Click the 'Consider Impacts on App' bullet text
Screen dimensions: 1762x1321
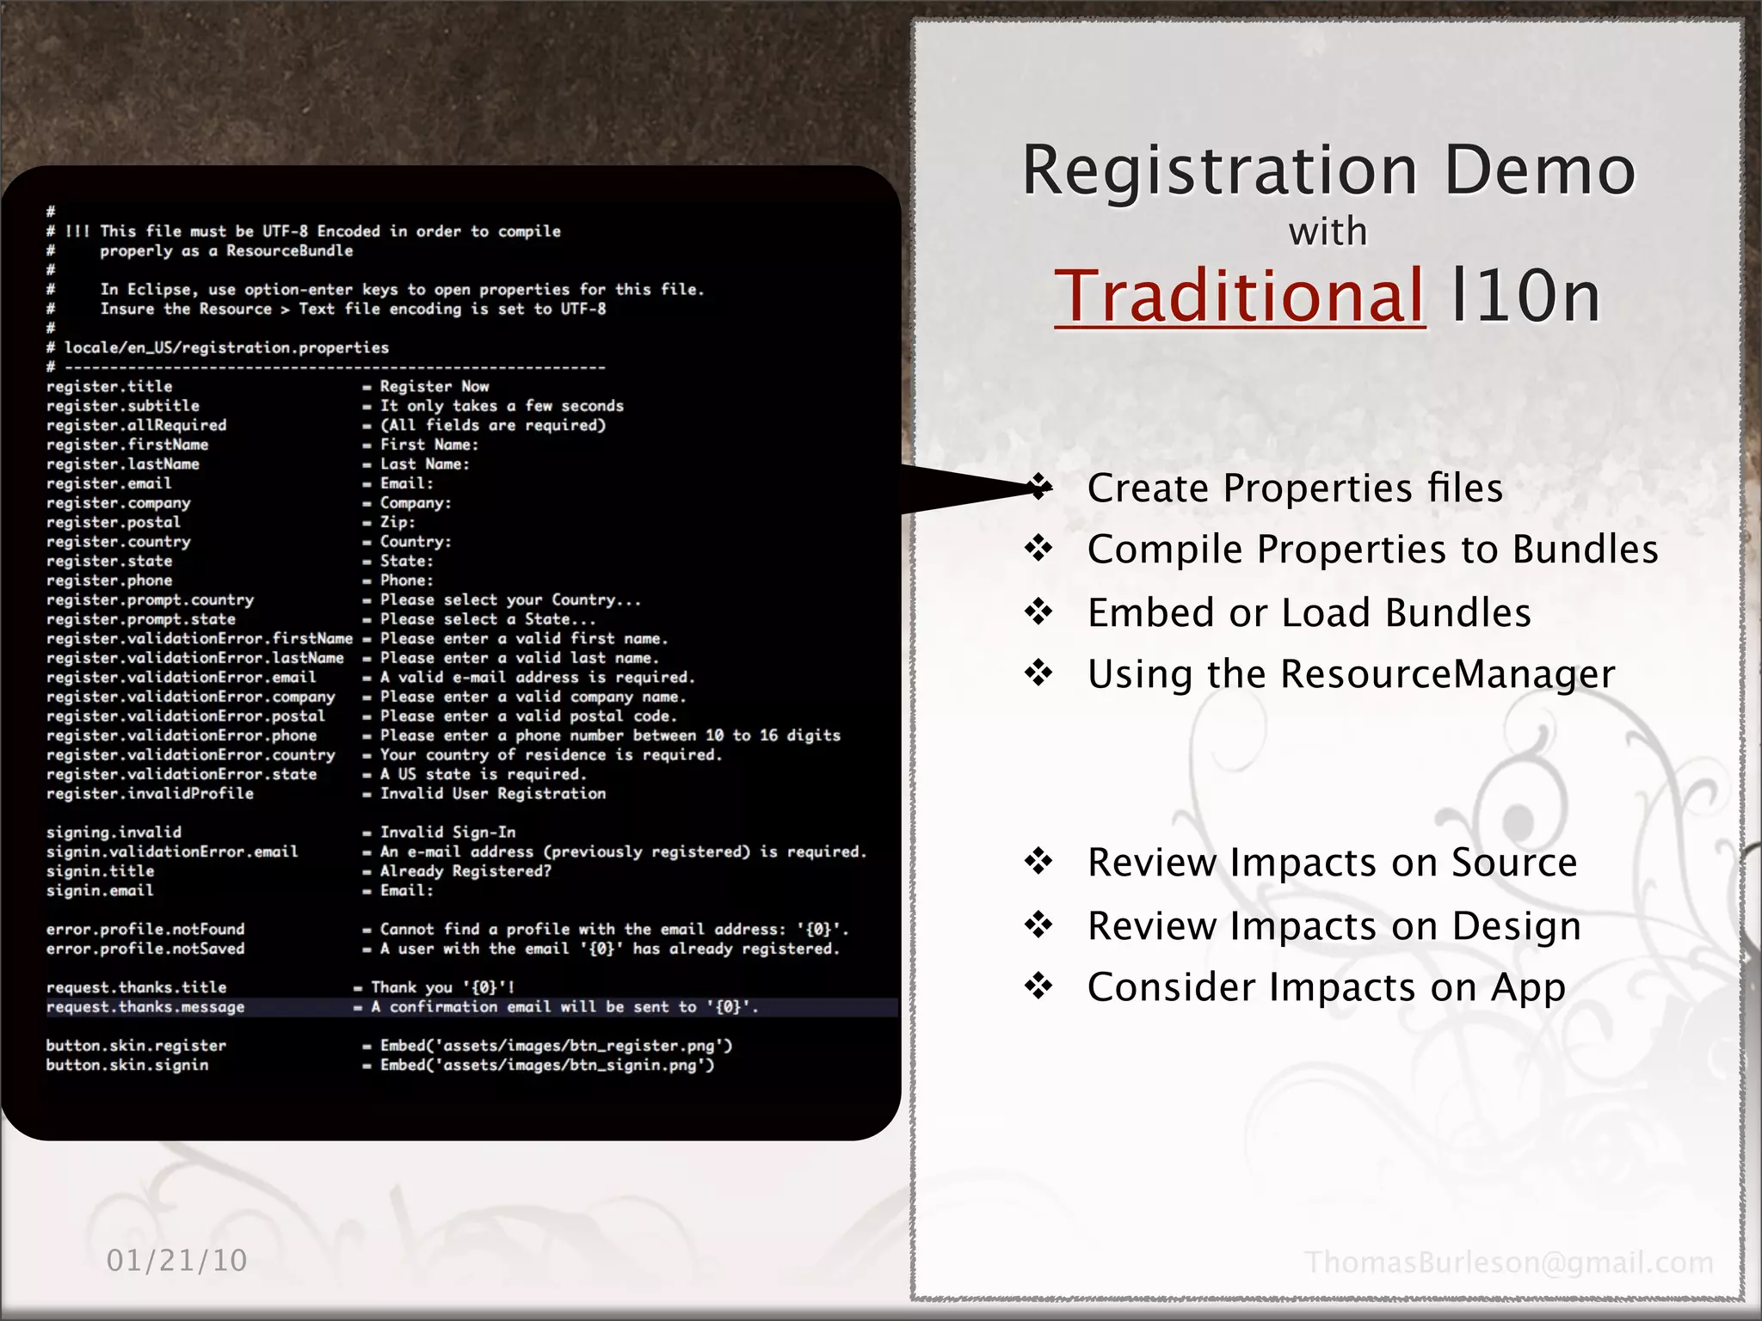1326,988
